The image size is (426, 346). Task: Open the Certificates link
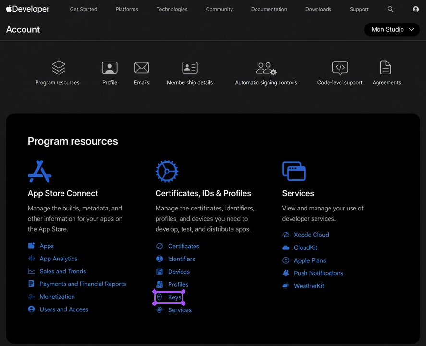(183, 246)
